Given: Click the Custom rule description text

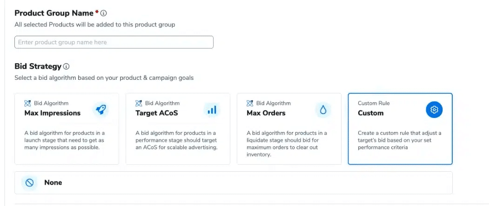Looking at the screenshot, I should coord(399,141).
